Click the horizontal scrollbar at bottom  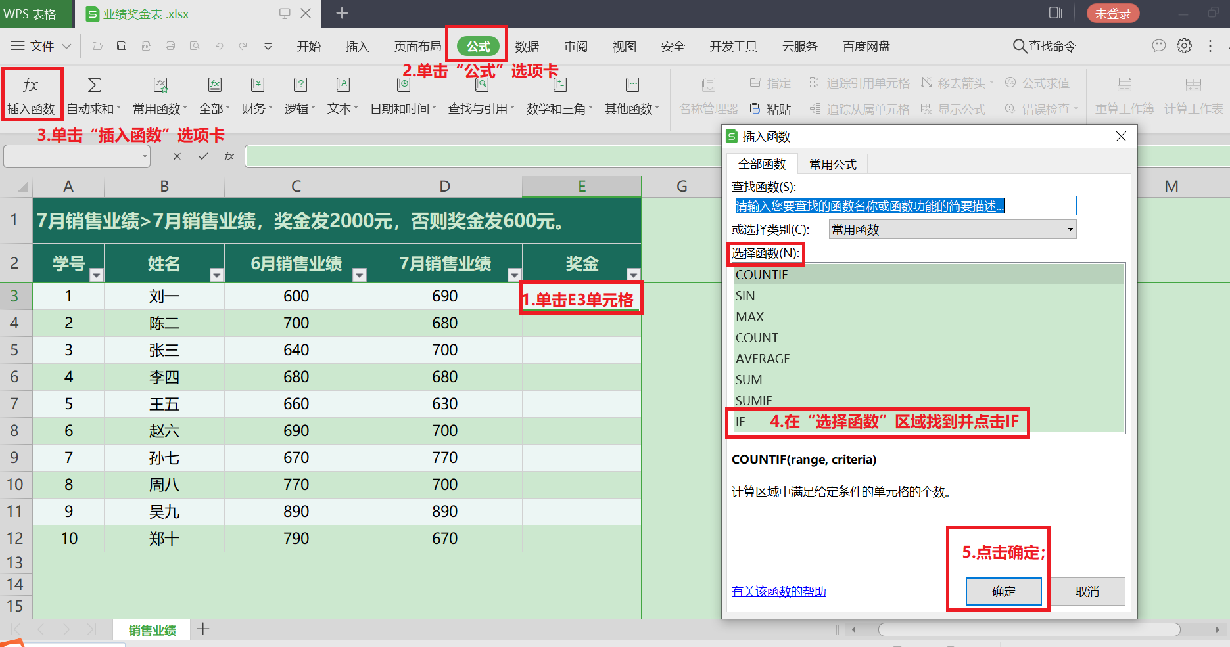1029,629
